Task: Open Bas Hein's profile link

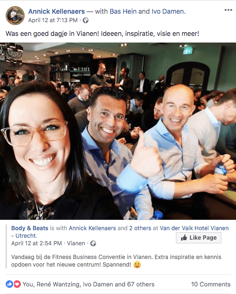Action: 123,11
